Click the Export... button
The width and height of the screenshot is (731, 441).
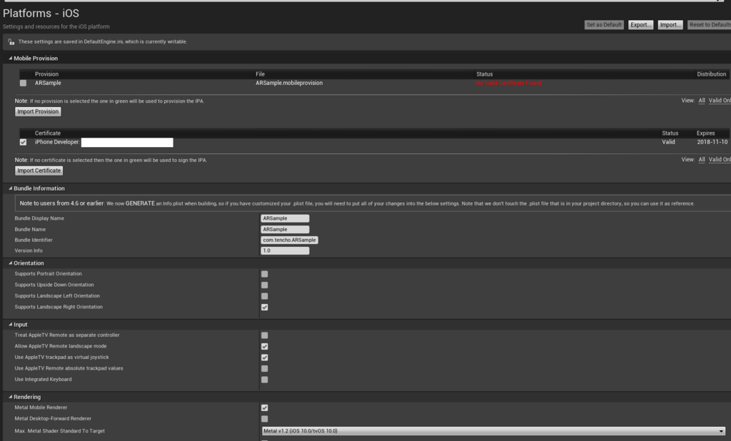640,25
